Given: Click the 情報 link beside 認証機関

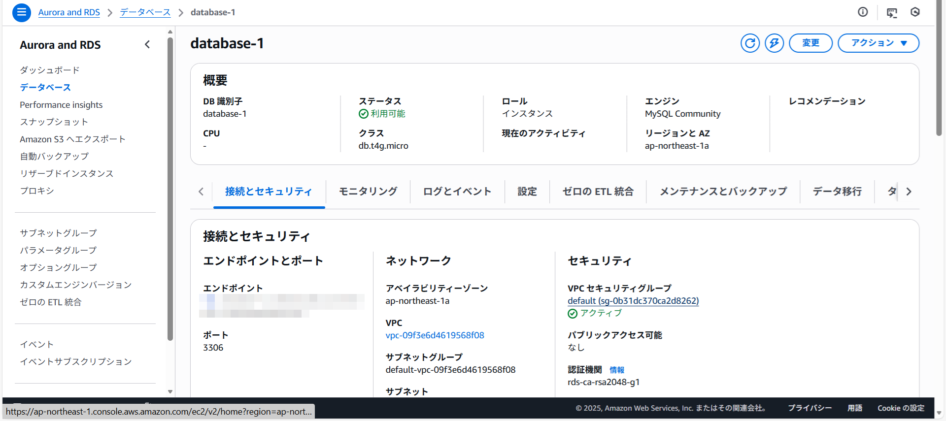Looking at the screenshot, I should pos(616,370).
